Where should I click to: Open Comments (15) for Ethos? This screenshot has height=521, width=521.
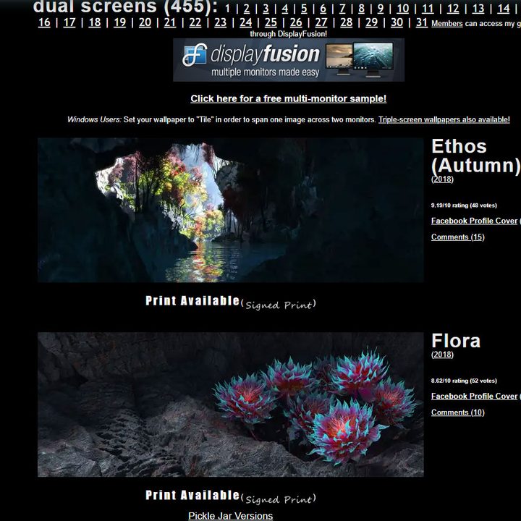point(457,237)
